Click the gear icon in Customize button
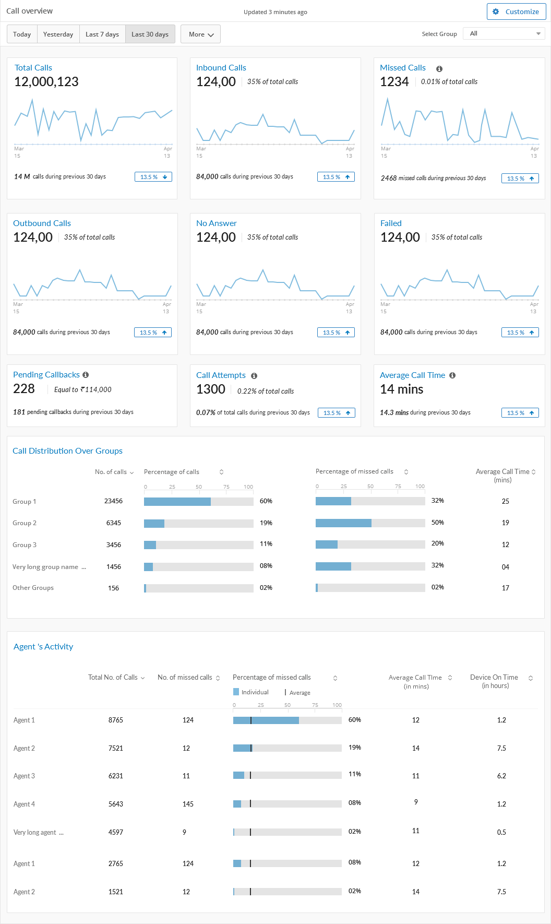Image resolution: width=551 pixels, height=924 pixels. coord(496,11)
